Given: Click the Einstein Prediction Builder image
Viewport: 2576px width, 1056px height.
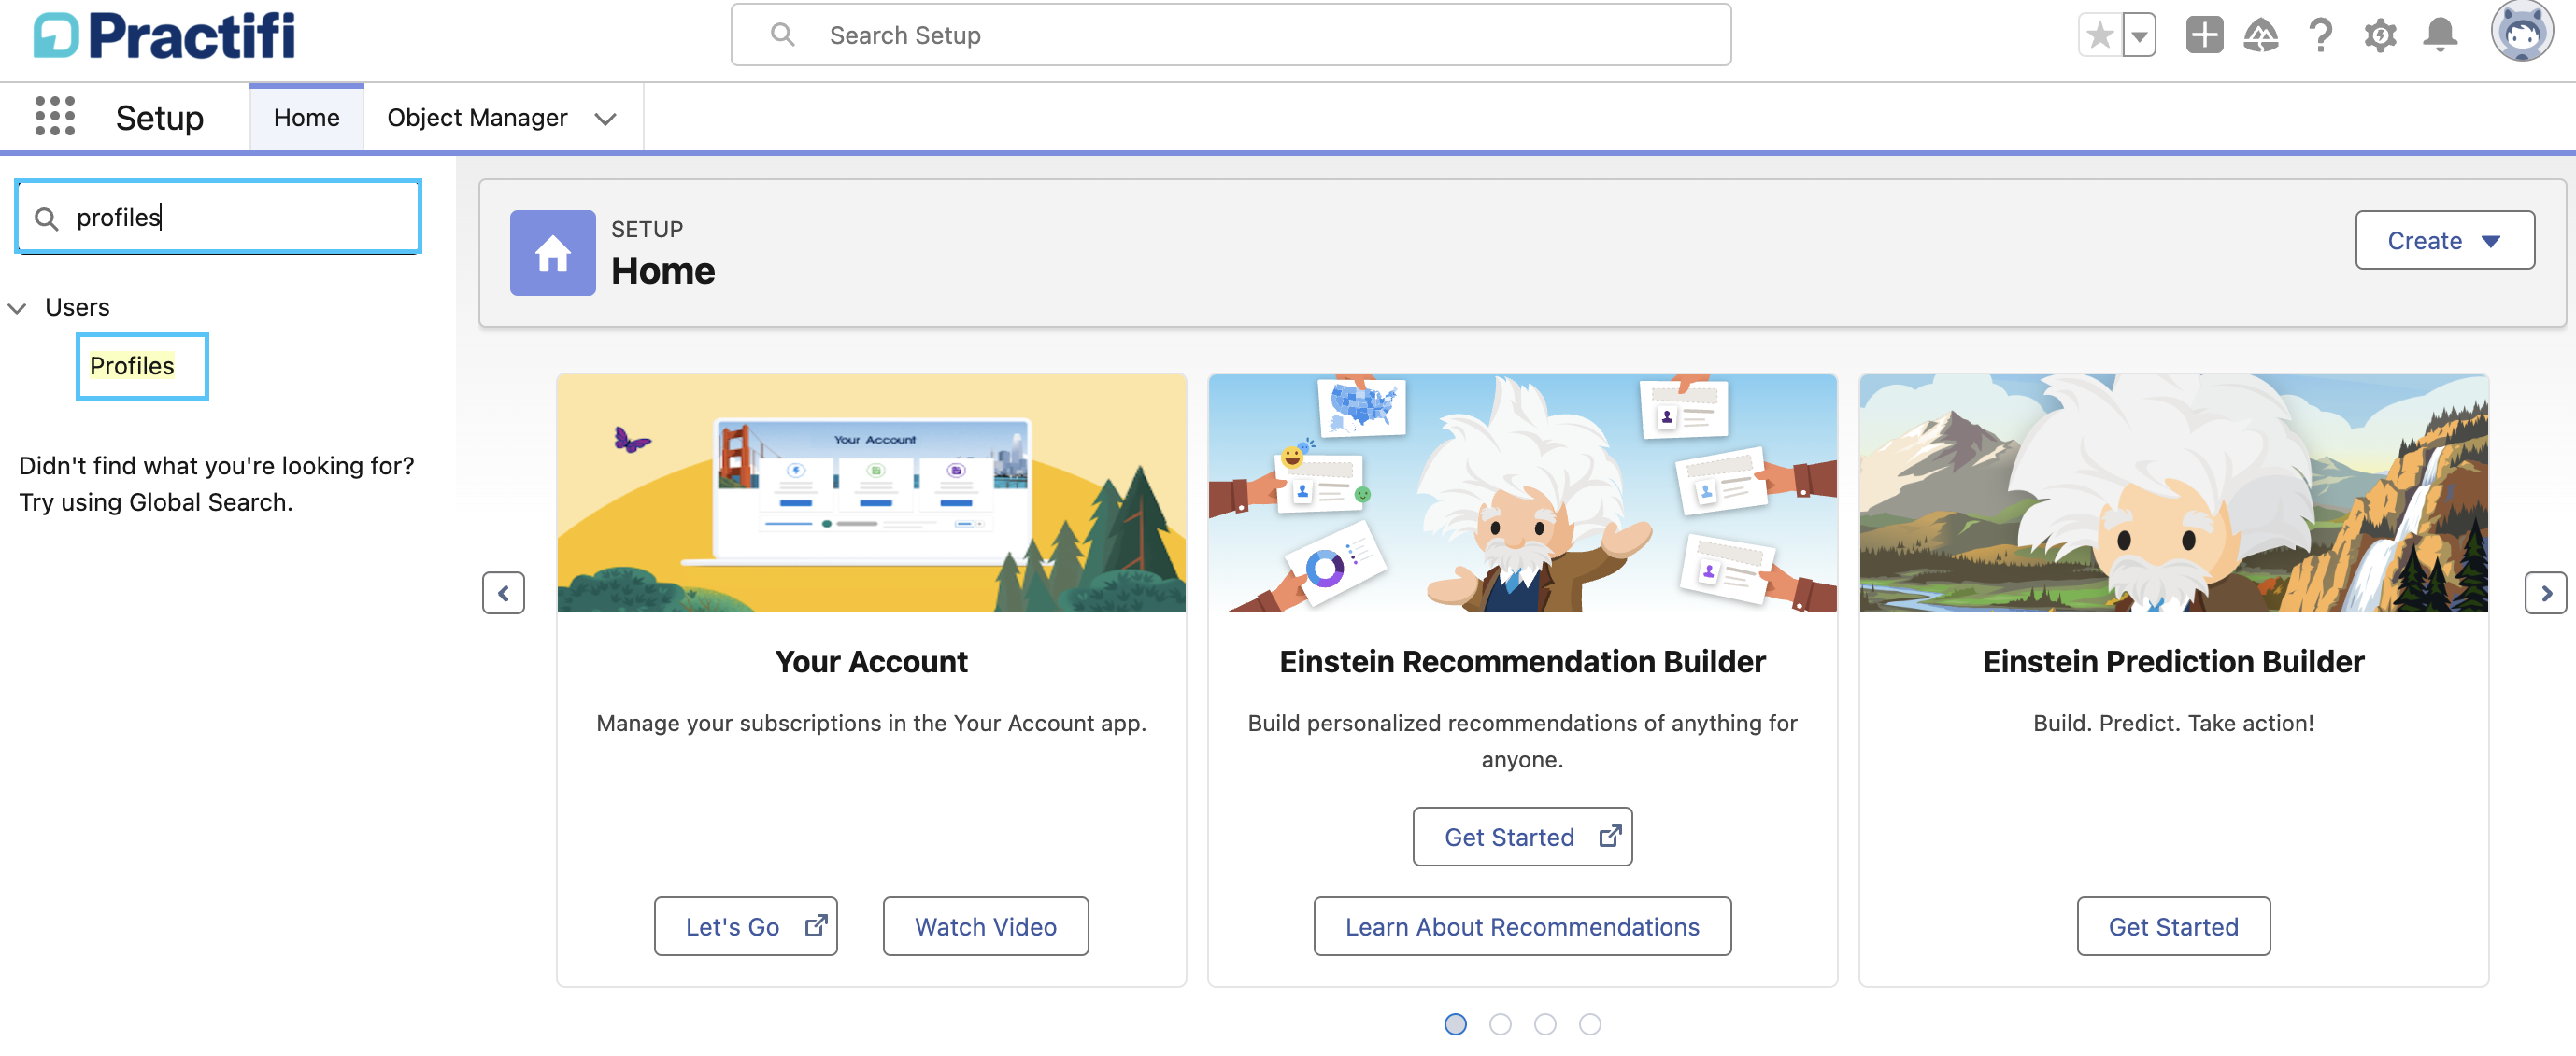Looking at the screenshot, I should 2173,494.
